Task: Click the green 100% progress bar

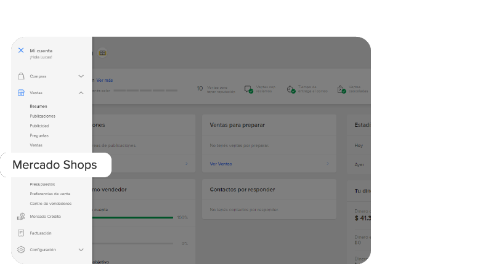Action: pos(132,218)
